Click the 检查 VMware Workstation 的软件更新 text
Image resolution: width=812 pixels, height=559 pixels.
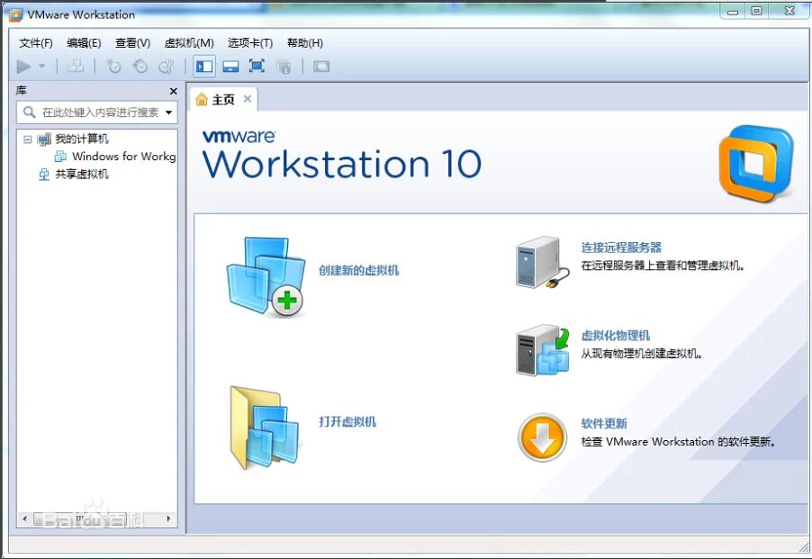click(x=678, y=441)
